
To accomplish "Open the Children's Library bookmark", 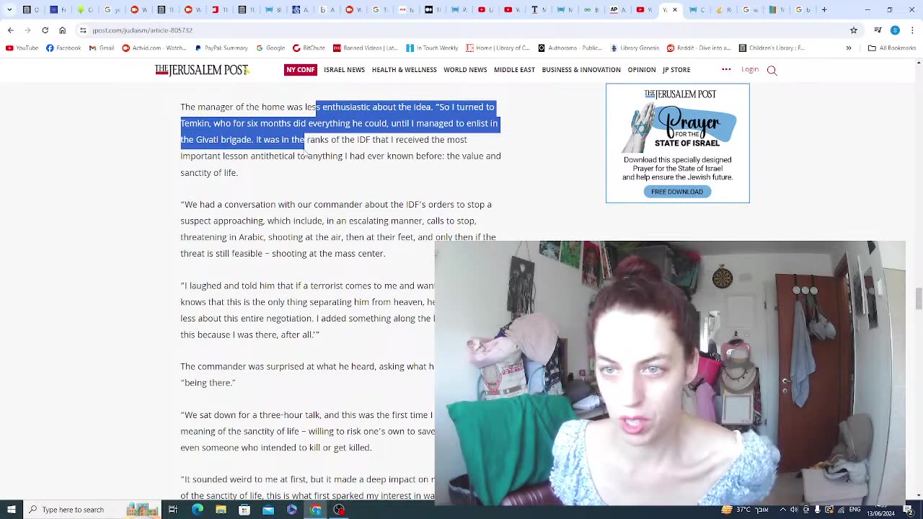I will coord(772,48).
